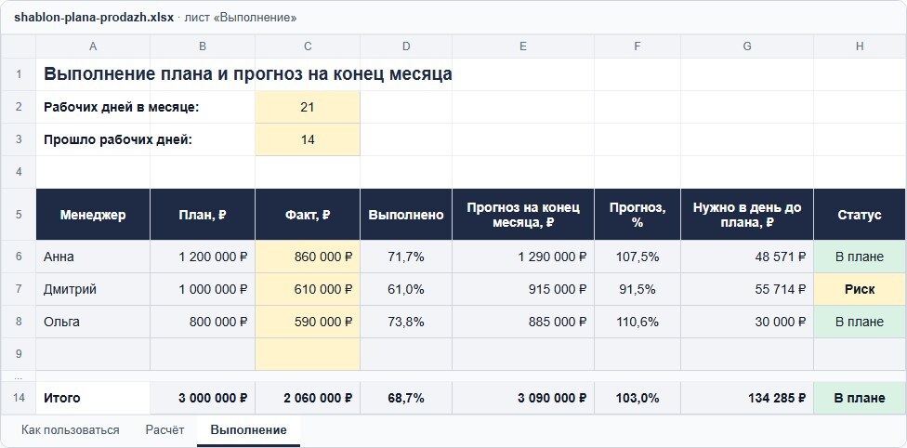
Task: Select column H header
Action: (x=860, y=46)
